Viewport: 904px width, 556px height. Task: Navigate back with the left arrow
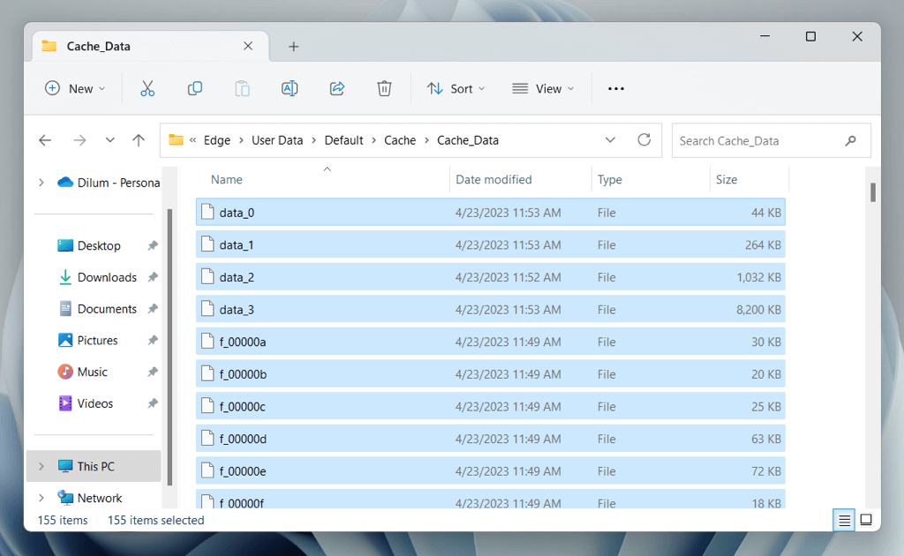(x=45, y=140)
